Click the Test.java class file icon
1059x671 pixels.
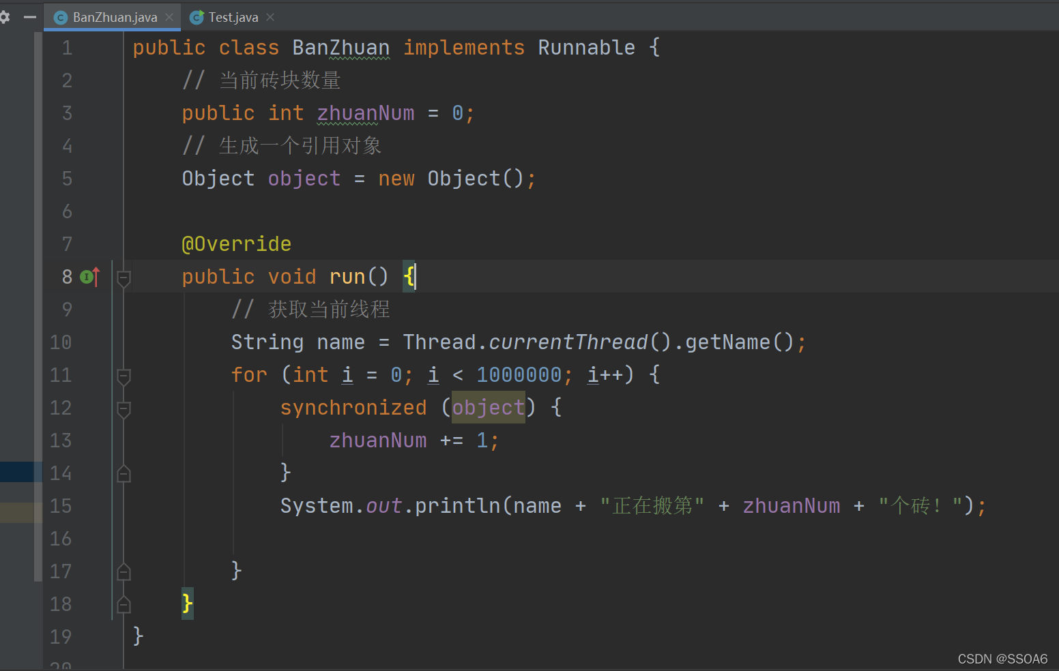(197, 18)
